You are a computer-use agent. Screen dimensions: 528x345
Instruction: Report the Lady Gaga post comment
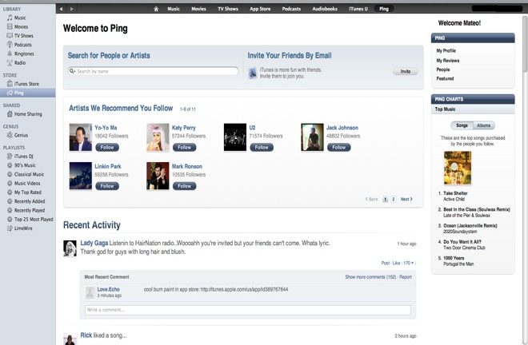406,277
